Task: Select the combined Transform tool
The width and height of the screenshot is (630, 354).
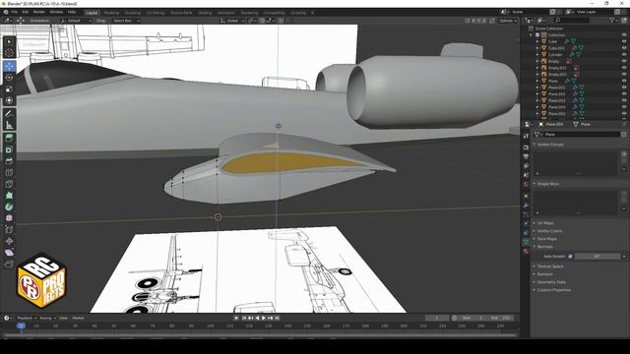Action: pyautogui.click(x=10, y=100)
